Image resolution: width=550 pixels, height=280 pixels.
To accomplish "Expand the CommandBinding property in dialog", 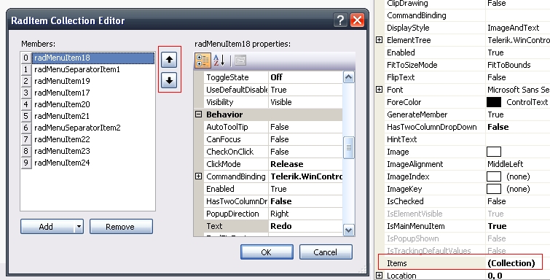I will pyautogui.click(x=199, y=176).
